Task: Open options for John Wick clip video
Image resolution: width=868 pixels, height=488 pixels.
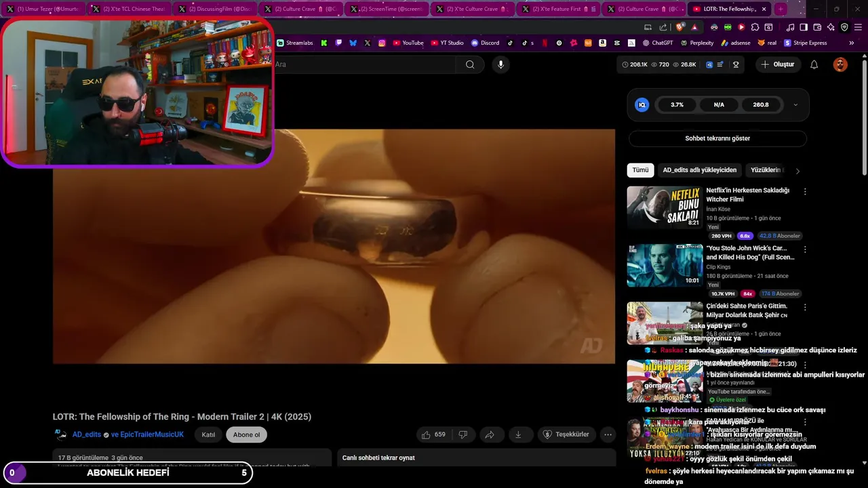Action: (805, 249)
